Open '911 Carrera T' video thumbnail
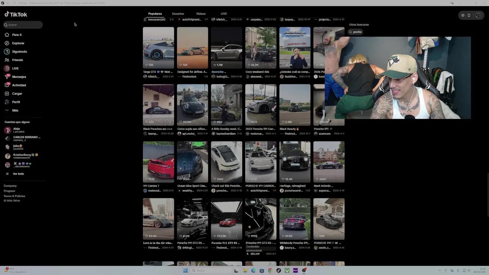Screen dimensions: 489x275 tap(159, 162)
